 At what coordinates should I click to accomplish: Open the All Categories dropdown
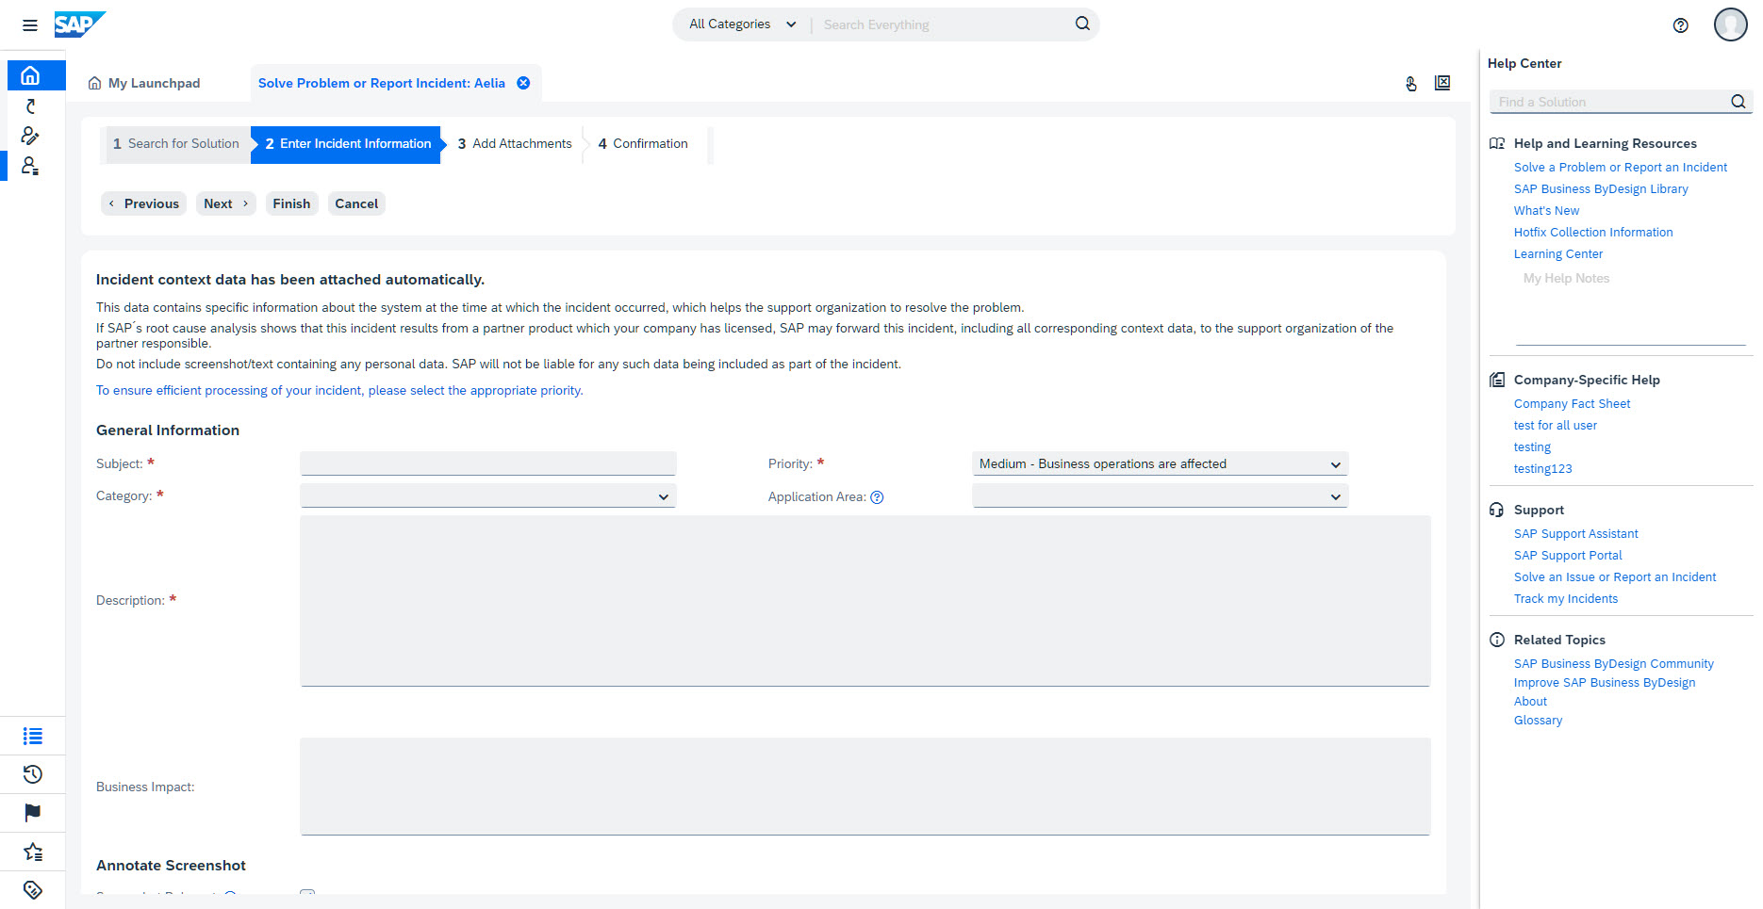pyautogui.click(x=742, y=24)
